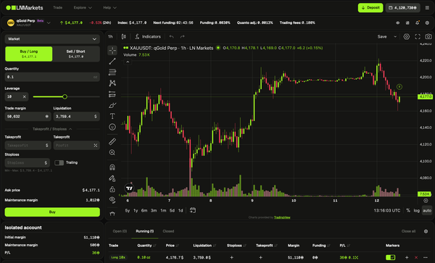This screenshot has height=263, width=435.
Task: Open the 1h interval selector
Action: pyautogui.click(x=110, y=36)
